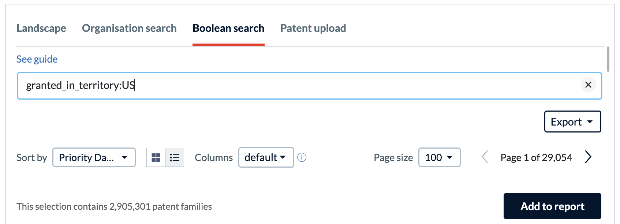Open the Landscape tab
Image resolution: width=620 pixels, height=224 pixels.
click(41, 28)
